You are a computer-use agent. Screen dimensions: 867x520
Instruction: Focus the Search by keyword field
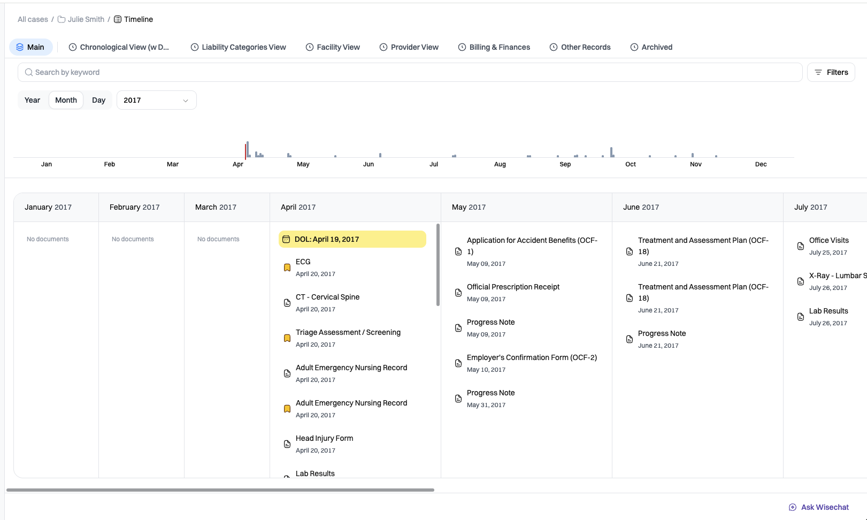coord(410,72)
